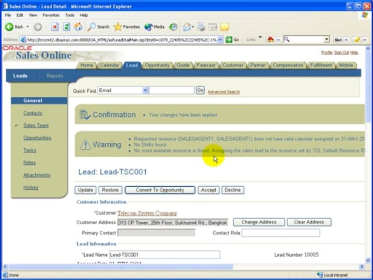Click the yellow Discuss note icon
The height and width of the screenshot is (280, 373).
click(x=224, y=27)
